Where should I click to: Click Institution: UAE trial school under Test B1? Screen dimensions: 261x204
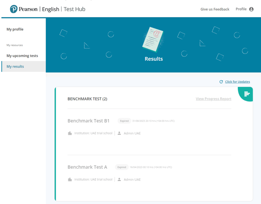click(93, 133)
